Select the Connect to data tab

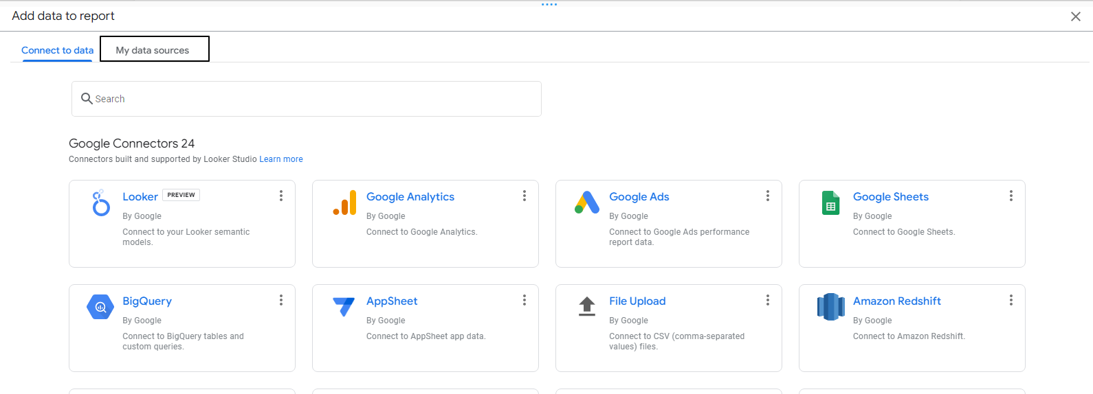click(57, 50)
